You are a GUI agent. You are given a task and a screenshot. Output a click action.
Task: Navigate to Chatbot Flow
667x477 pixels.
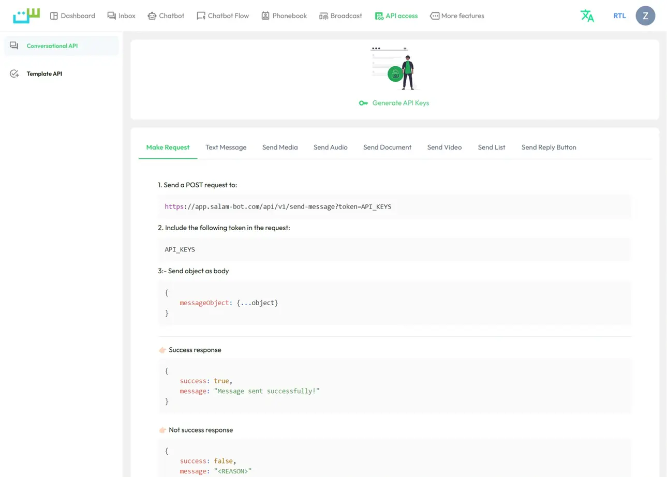click(223, 16)
